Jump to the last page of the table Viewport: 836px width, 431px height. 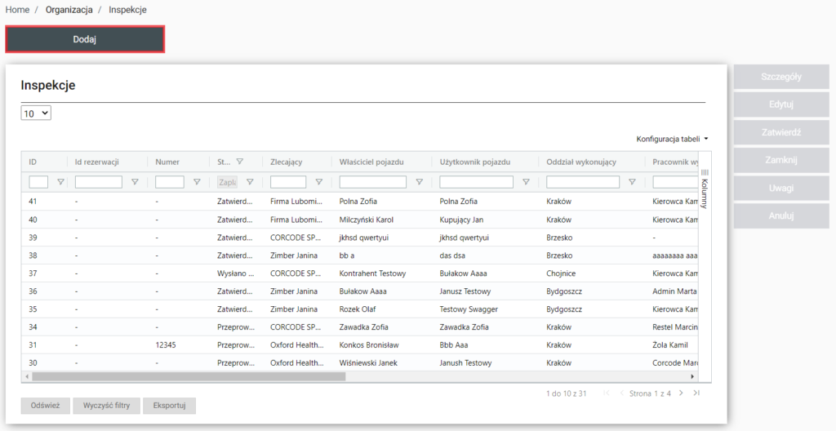pos(696,393)
